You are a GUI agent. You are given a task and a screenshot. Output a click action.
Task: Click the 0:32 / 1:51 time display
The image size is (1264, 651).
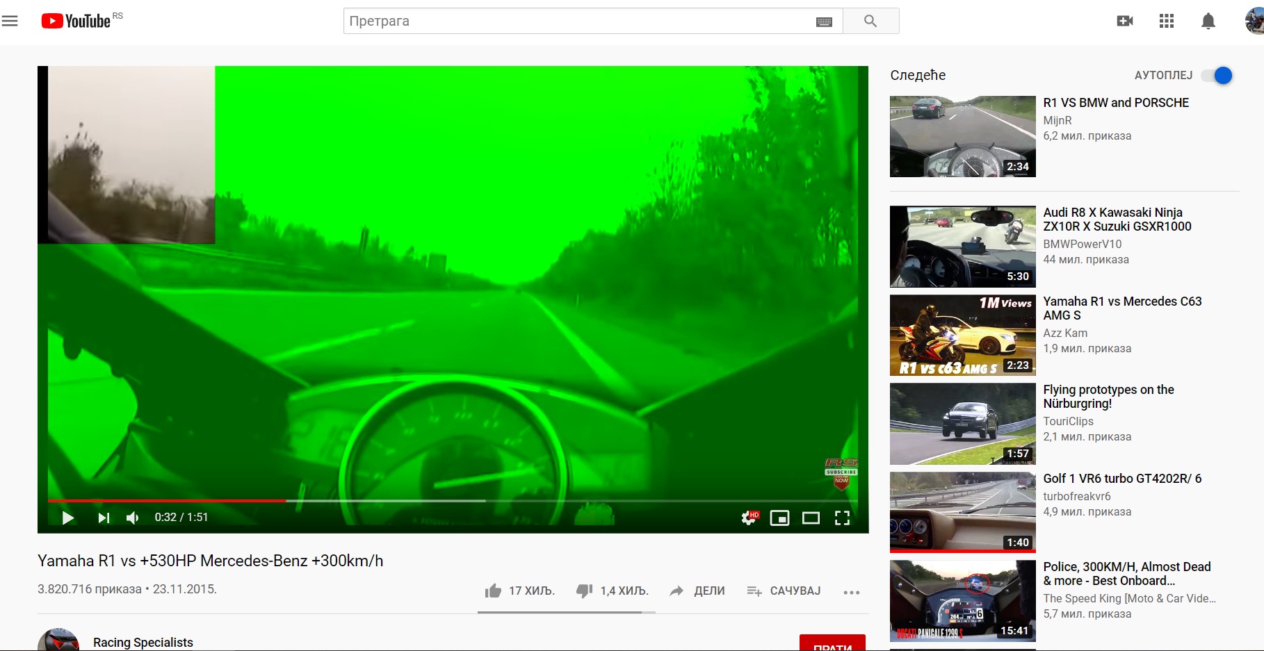(x=181, y=518)
